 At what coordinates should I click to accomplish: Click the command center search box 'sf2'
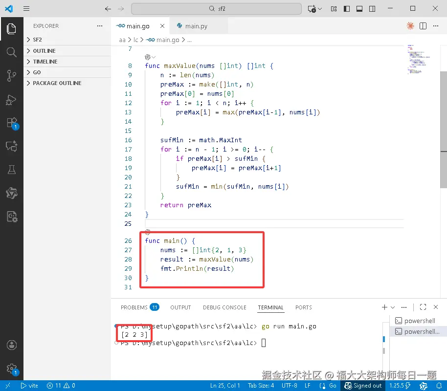click(216, 9)
